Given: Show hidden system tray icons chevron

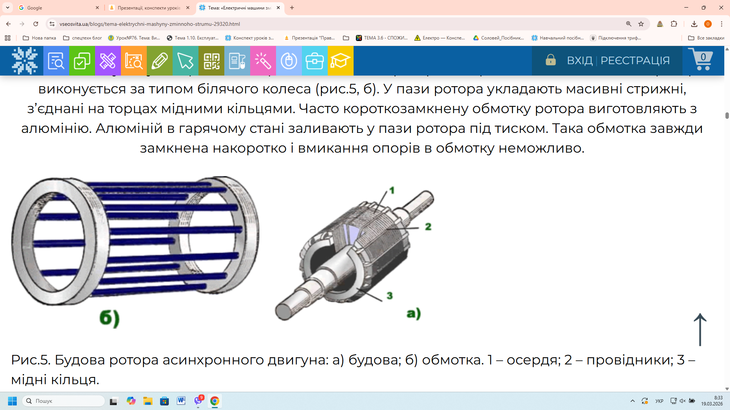Looking at the screenshot, I should (633, 401).
